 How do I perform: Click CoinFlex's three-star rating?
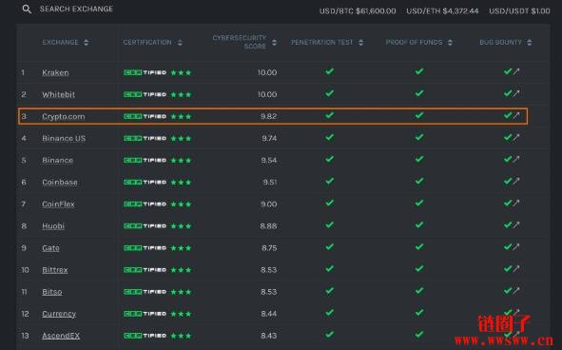coord(181,204)
